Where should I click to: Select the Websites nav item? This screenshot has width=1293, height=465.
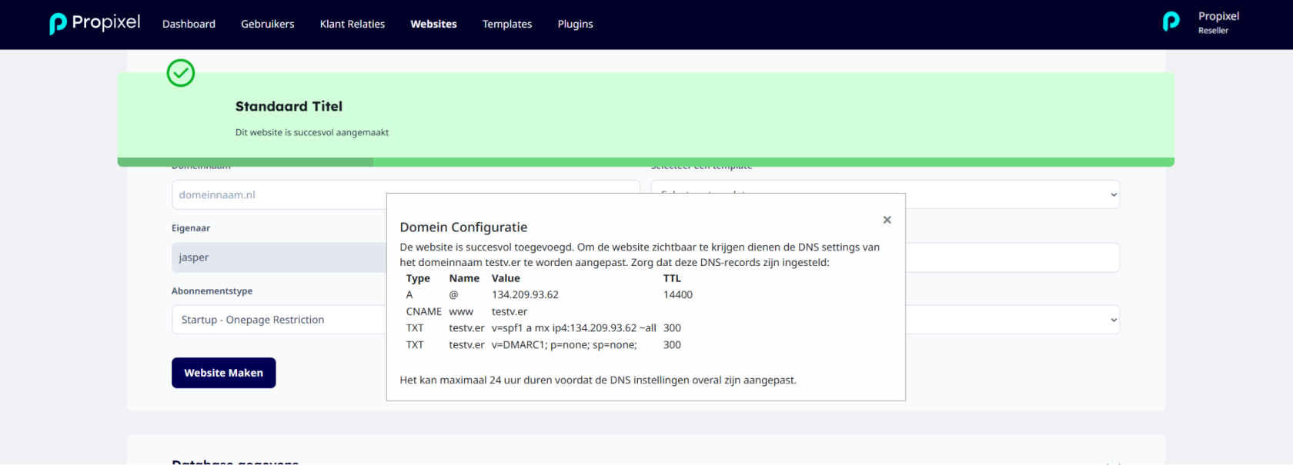(433, 24)
